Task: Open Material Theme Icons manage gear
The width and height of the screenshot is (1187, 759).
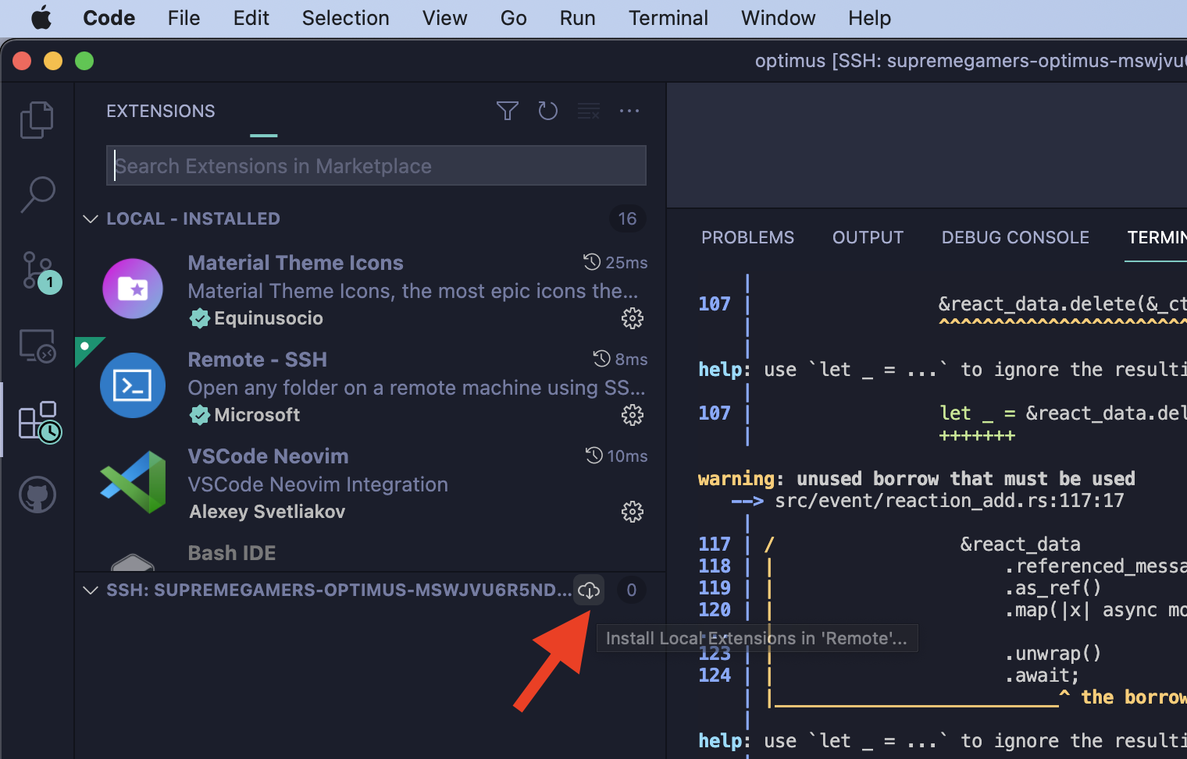Action: click(633, 318)
